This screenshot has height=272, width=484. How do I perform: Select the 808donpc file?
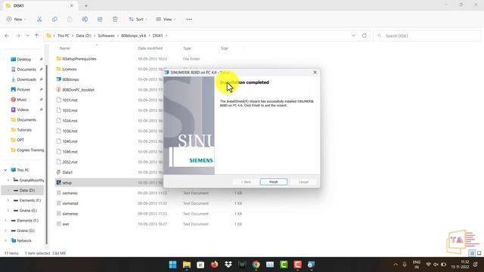click(x=70, y=79)
